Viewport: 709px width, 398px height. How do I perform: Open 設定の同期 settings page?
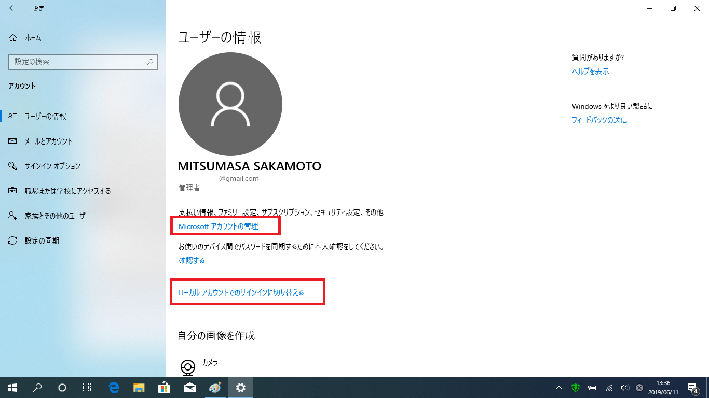click(42, 241)
